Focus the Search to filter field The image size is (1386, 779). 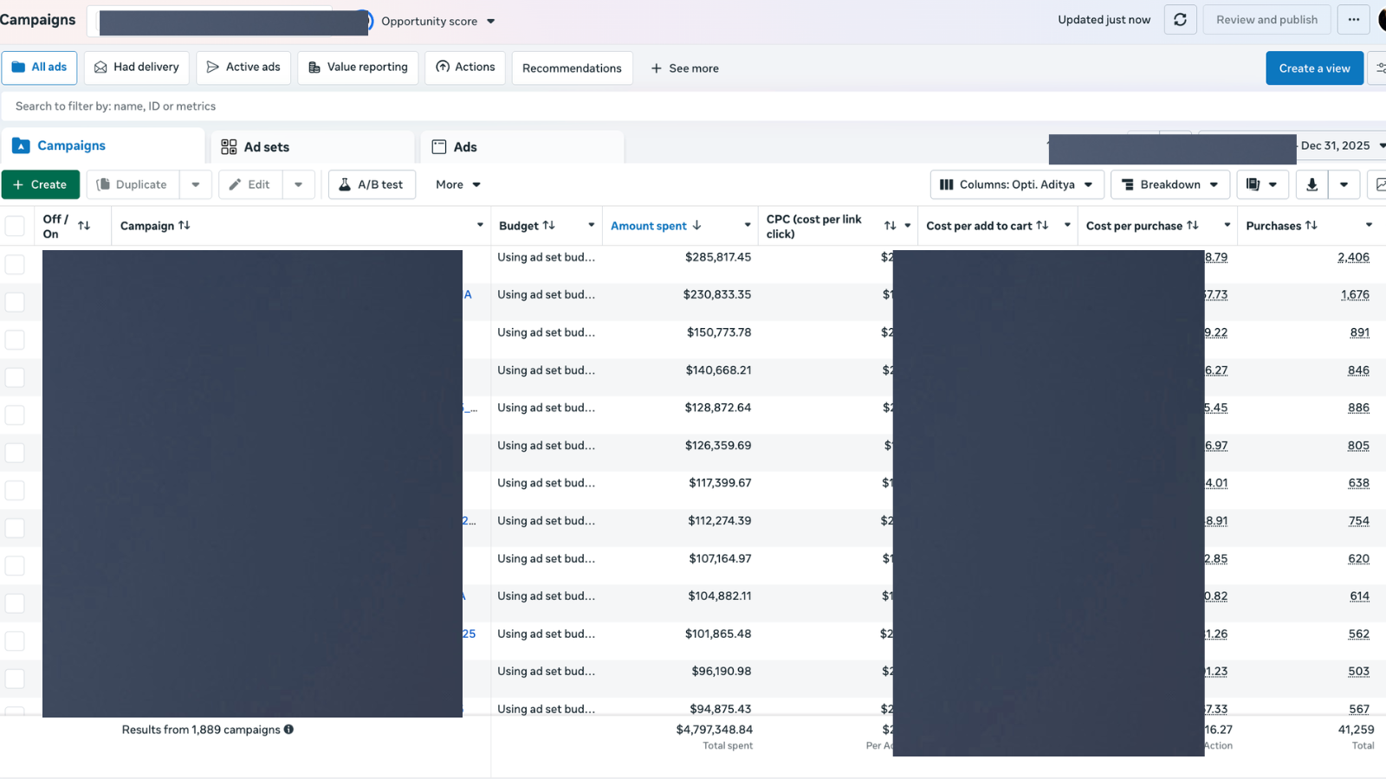693,106
